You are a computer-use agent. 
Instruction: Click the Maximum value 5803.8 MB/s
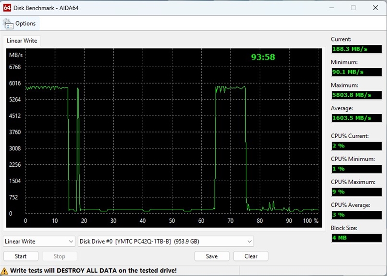[x=357, y=95]
